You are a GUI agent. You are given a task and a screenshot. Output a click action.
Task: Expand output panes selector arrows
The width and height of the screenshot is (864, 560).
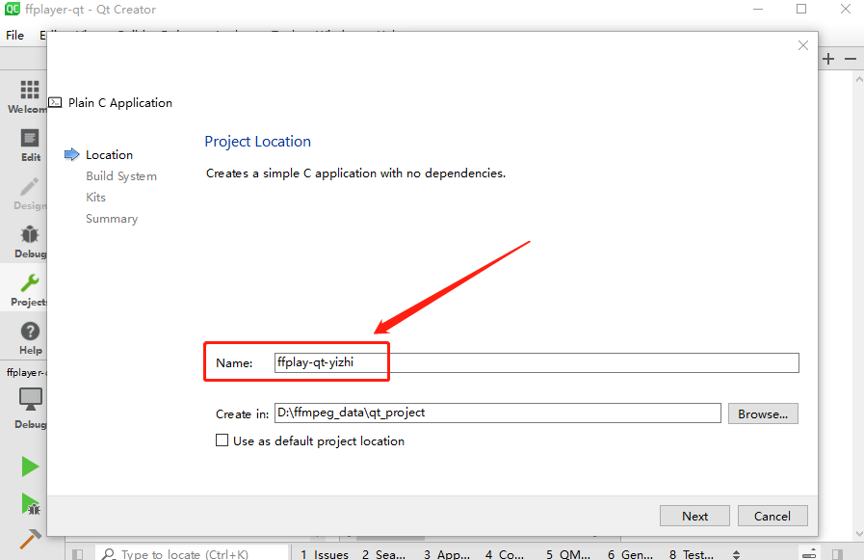(x=736, y=554)
